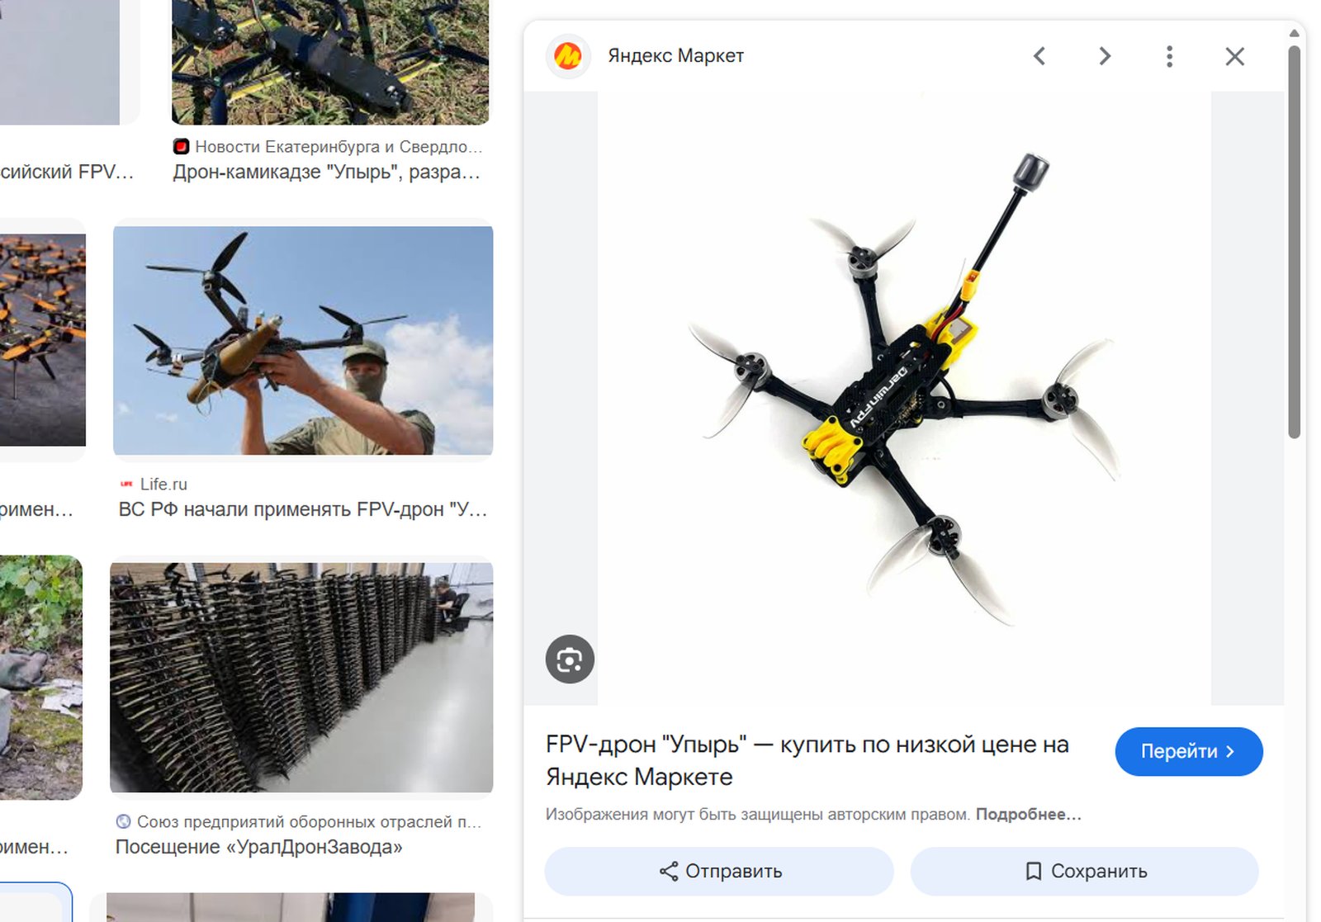
Task: Click the Отправить share button
Action: pyautogui.click(x=719, y=871)
